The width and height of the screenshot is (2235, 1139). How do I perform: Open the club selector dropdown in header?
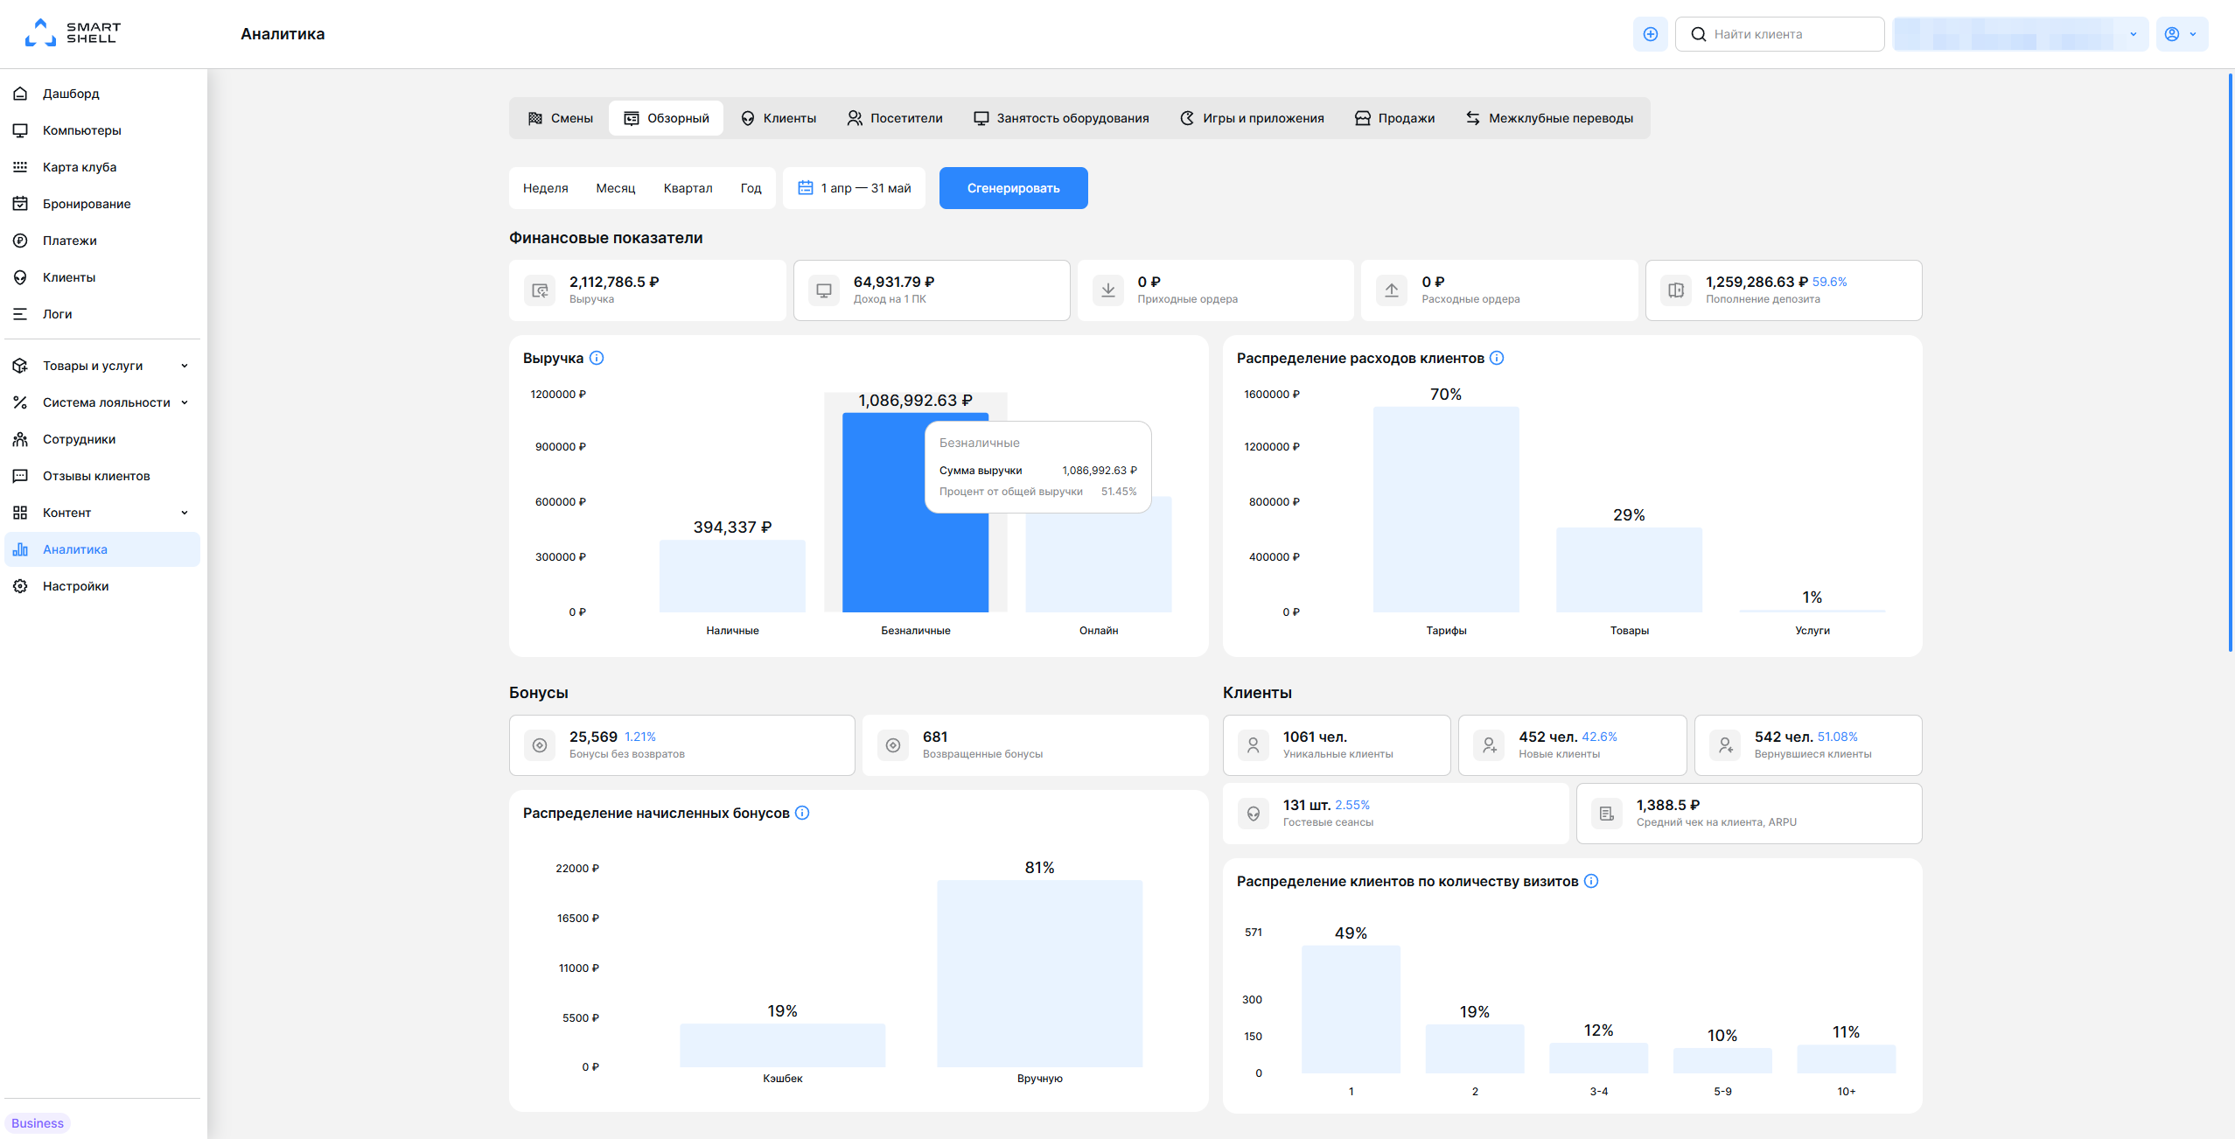[x=2020, y=34]
